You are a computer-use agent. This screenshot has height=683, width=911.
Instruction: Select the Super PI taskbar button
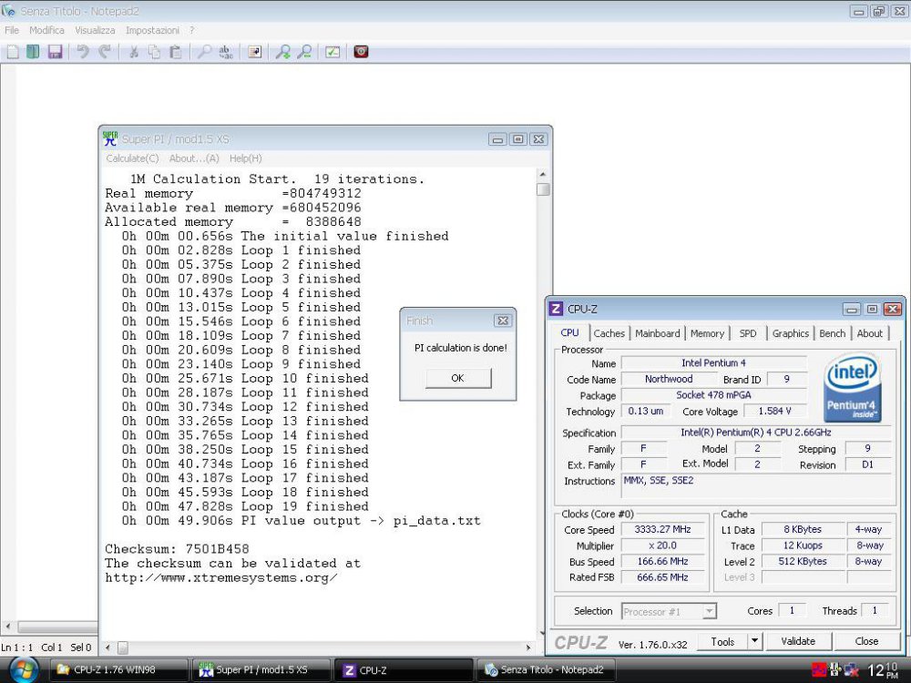[x=261, y=668]
